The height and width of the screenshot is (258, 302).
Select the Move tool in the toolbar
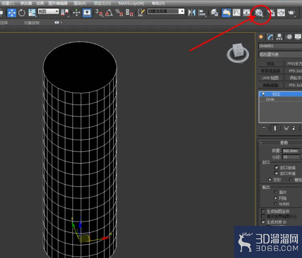tap(12, 13)
